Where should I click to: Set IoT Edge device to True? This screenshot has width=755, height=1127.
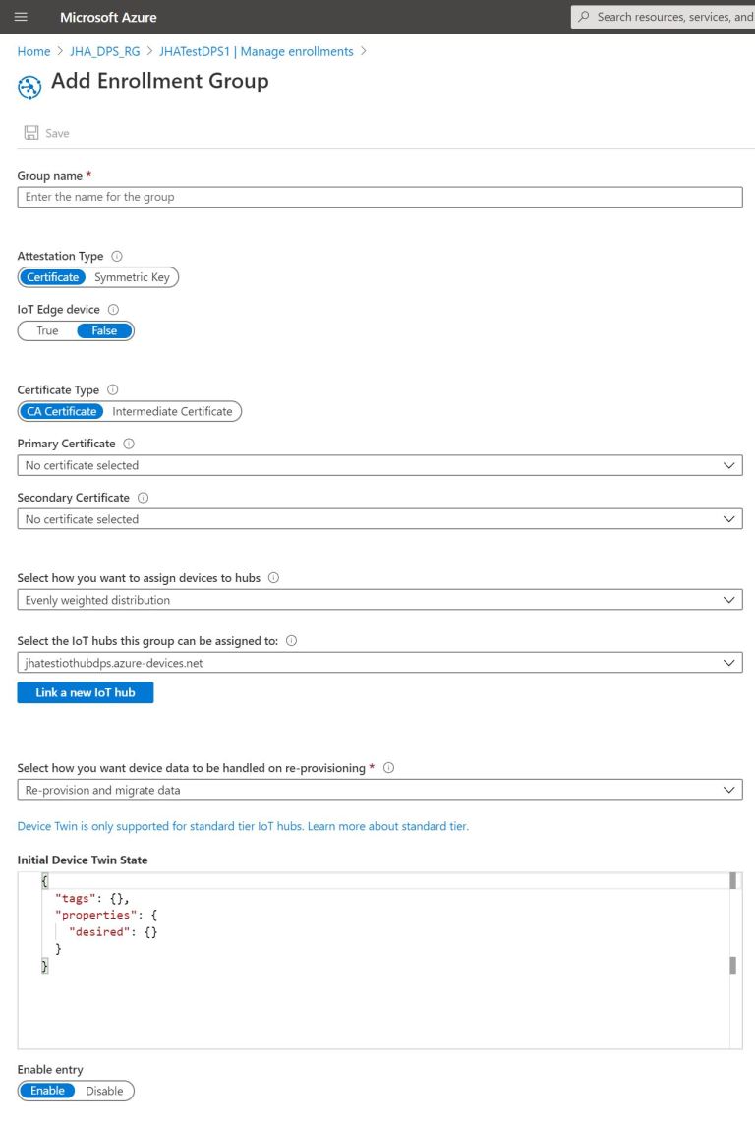[47, 330]
